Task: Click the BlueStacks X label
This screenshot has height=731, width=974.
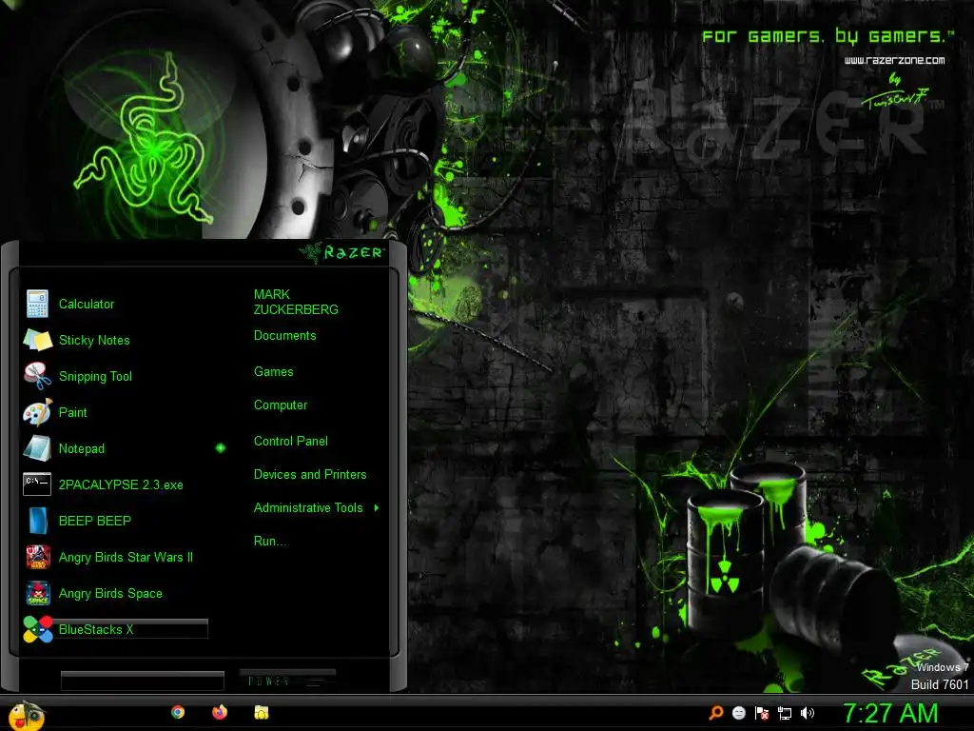Action: click(x=96, y=629)
